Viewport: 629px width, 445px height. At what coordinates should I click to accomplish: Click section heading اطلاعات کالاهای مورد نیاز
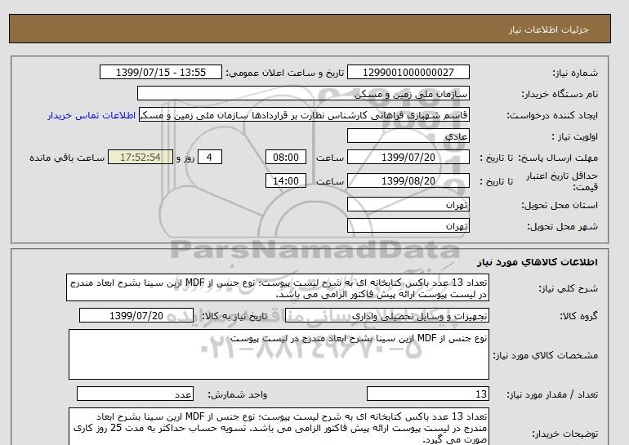click(538, 262)
